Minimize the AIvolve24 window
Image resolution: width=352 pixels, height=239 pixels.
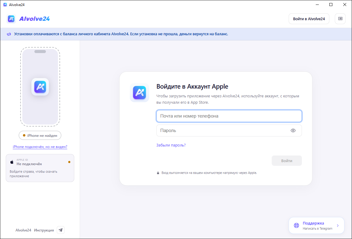click(317, 5)
